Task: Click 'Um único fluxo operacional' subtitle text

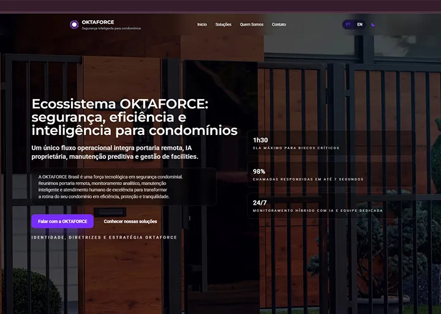Action: (115, 152)
